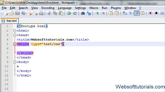Collapse the style tag fold on line 5
The image size is (165, 92).
15,44
